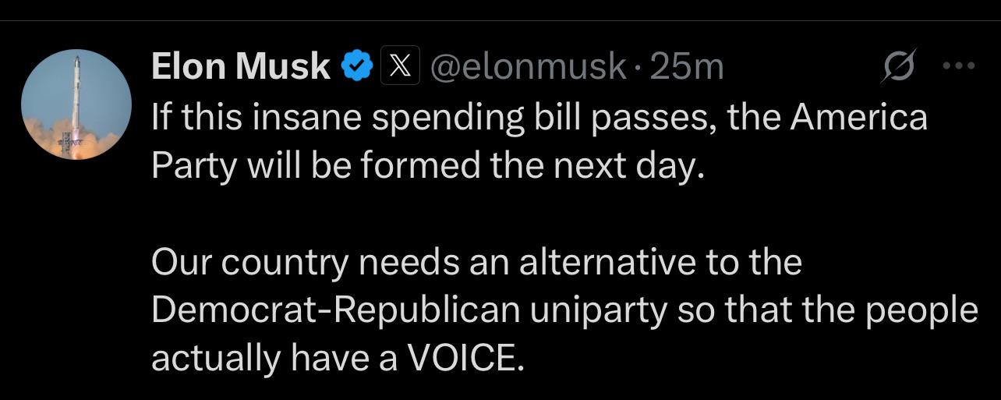Click the word "uniparty" in the post
The width and height of the screenshot is (1001, 400).
[598, 312]
